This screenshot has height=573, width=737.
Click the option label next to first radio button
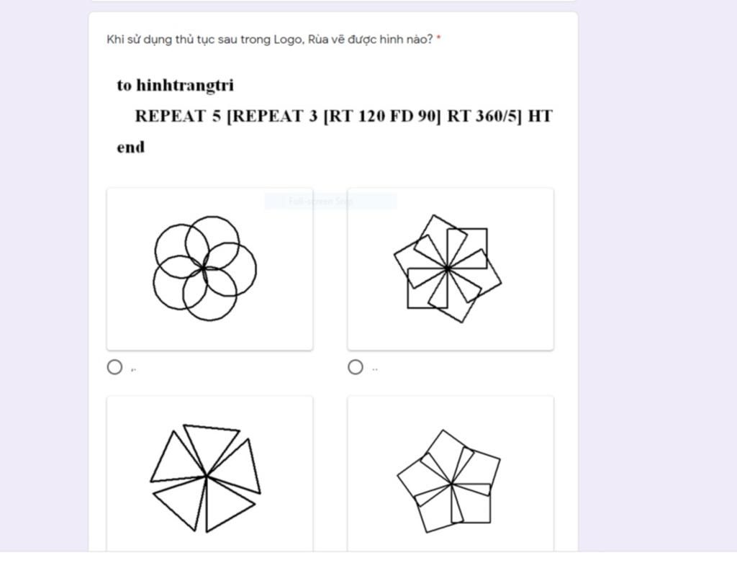133,369
